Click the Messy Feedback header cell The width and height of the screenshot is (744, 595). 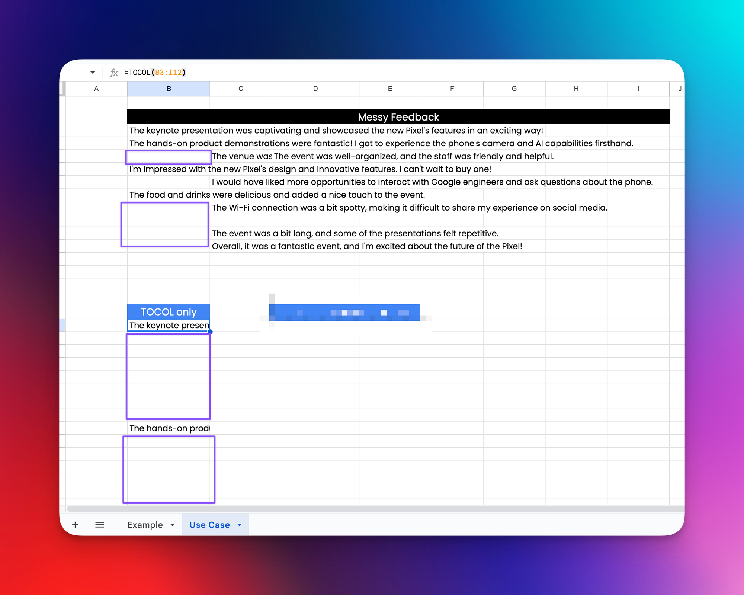398,117
